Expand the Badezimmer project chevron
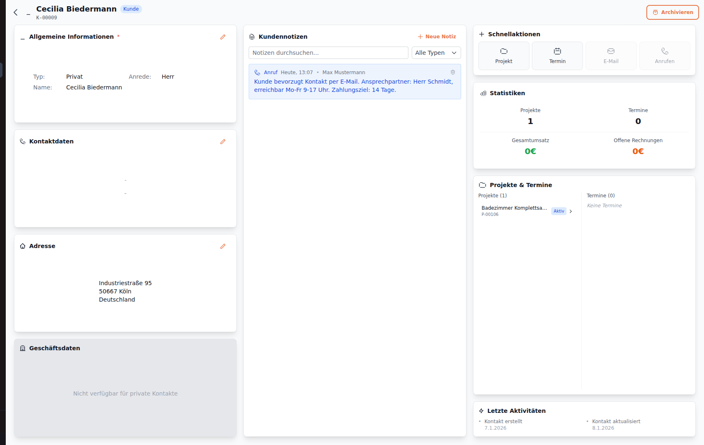The image size is (704, 445). (x=571, y=211)
